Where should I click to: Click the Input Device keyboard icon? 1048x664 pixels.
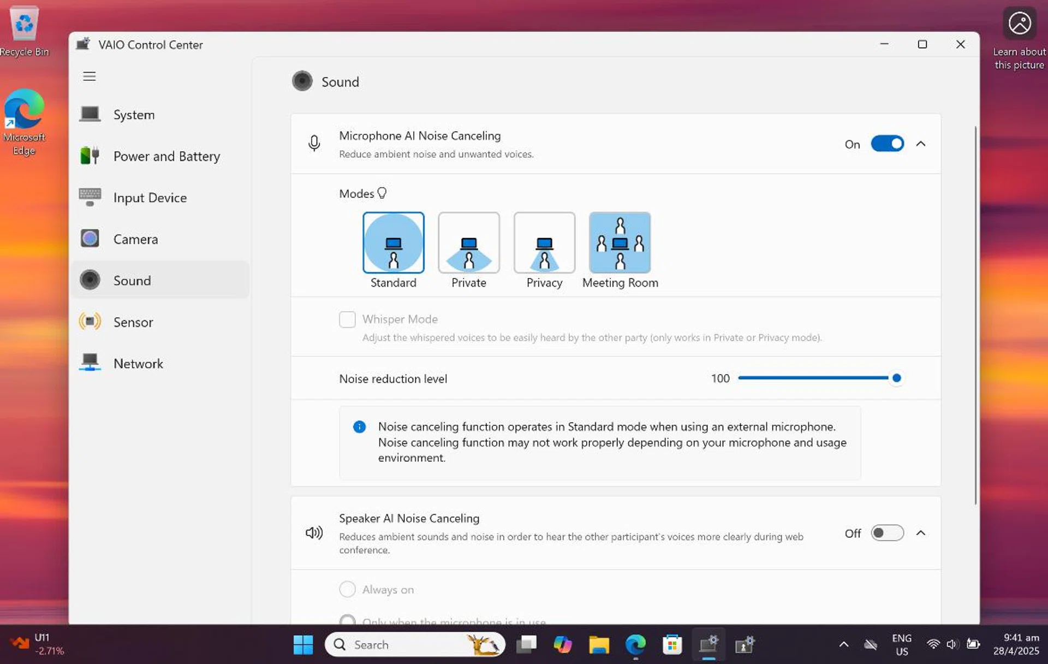[x=90, y=197]
